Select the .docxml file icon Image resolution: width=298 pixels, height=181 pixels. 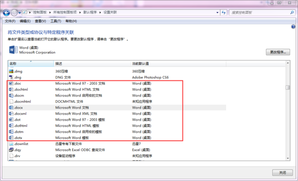pyautogui.click(x=11, y=114)
